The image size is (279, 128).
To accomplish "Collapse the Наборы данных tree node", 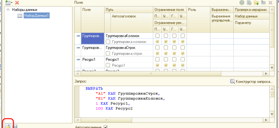I will coord(8,10).
